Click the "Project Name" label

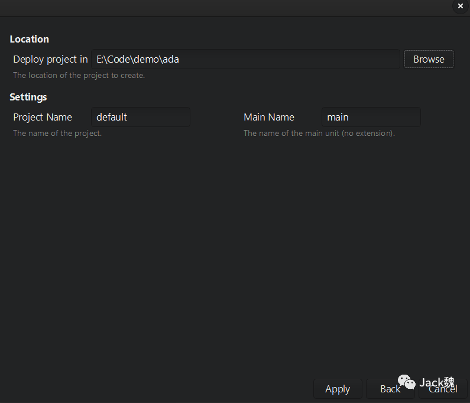pyautogui.click(x=43, y=117)
